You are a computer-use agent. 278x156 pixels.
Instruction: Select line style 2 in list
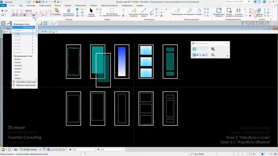(23, 37)
